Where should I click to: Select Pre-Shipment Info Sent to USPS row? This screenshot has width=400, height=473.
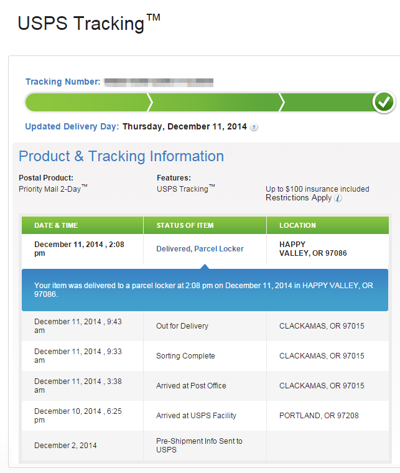click(x=205, y=446)
